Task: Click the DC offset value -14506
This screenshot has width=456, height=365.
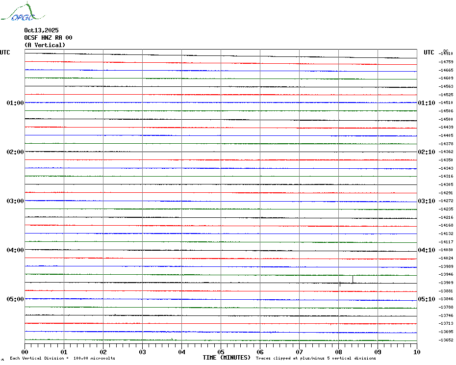Action: click(446, 111)
